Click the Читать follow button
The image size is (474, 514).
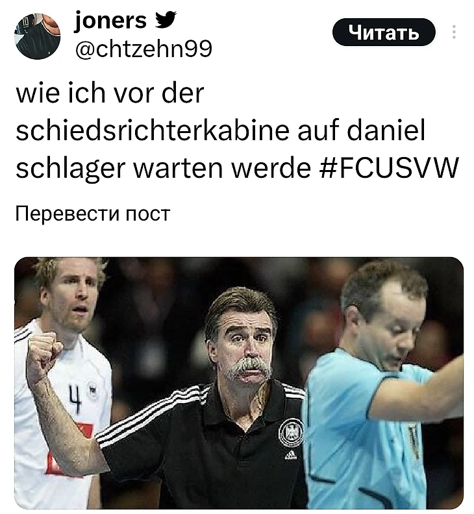pyautogui.click(x=384, y=32)
